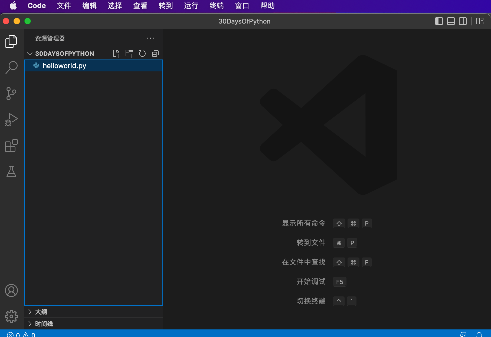Open the Source Control view

(x=11, y=94)
